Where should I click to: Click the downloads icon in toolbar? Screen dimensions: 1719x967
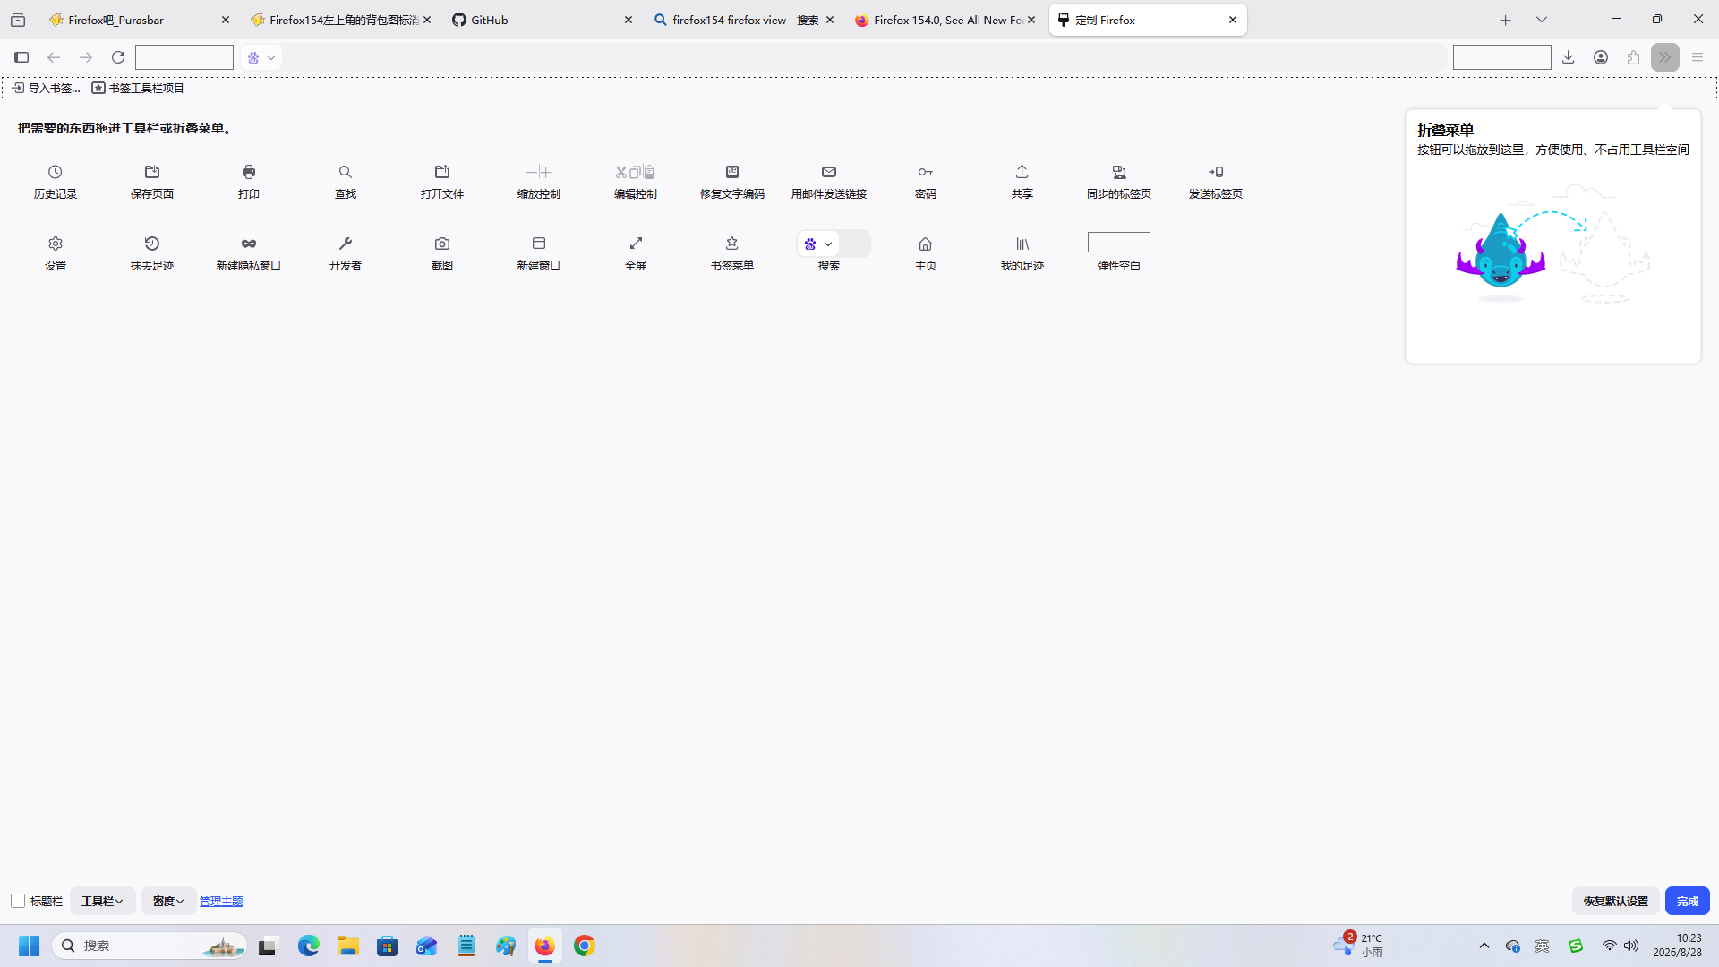[1569, 57]
